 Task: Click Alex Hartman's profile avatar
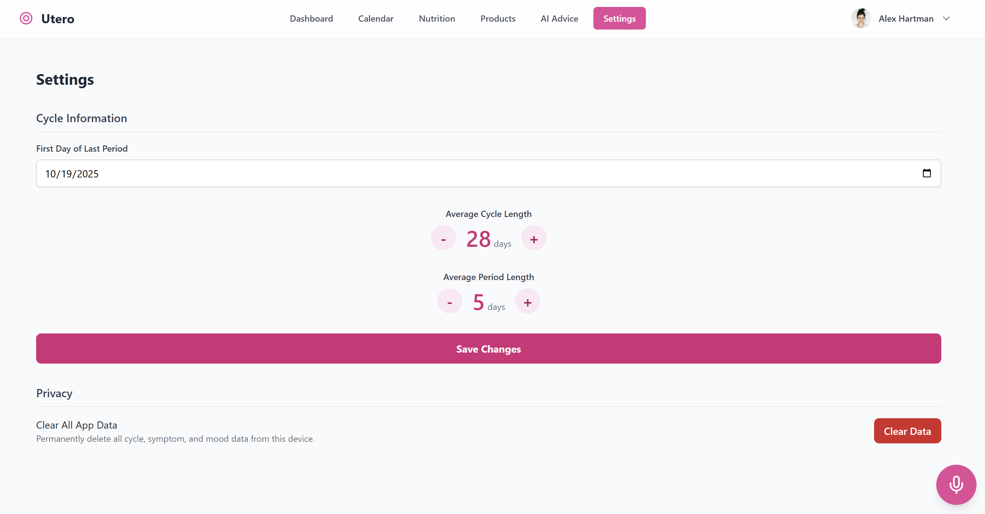[x=861, y=18]
